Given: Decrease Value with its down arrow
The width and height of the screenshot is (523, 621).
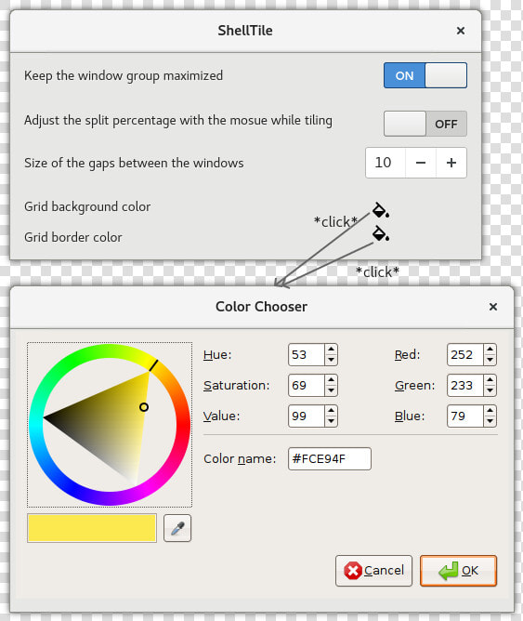Looking at the screenshot, I should point(331,421).
